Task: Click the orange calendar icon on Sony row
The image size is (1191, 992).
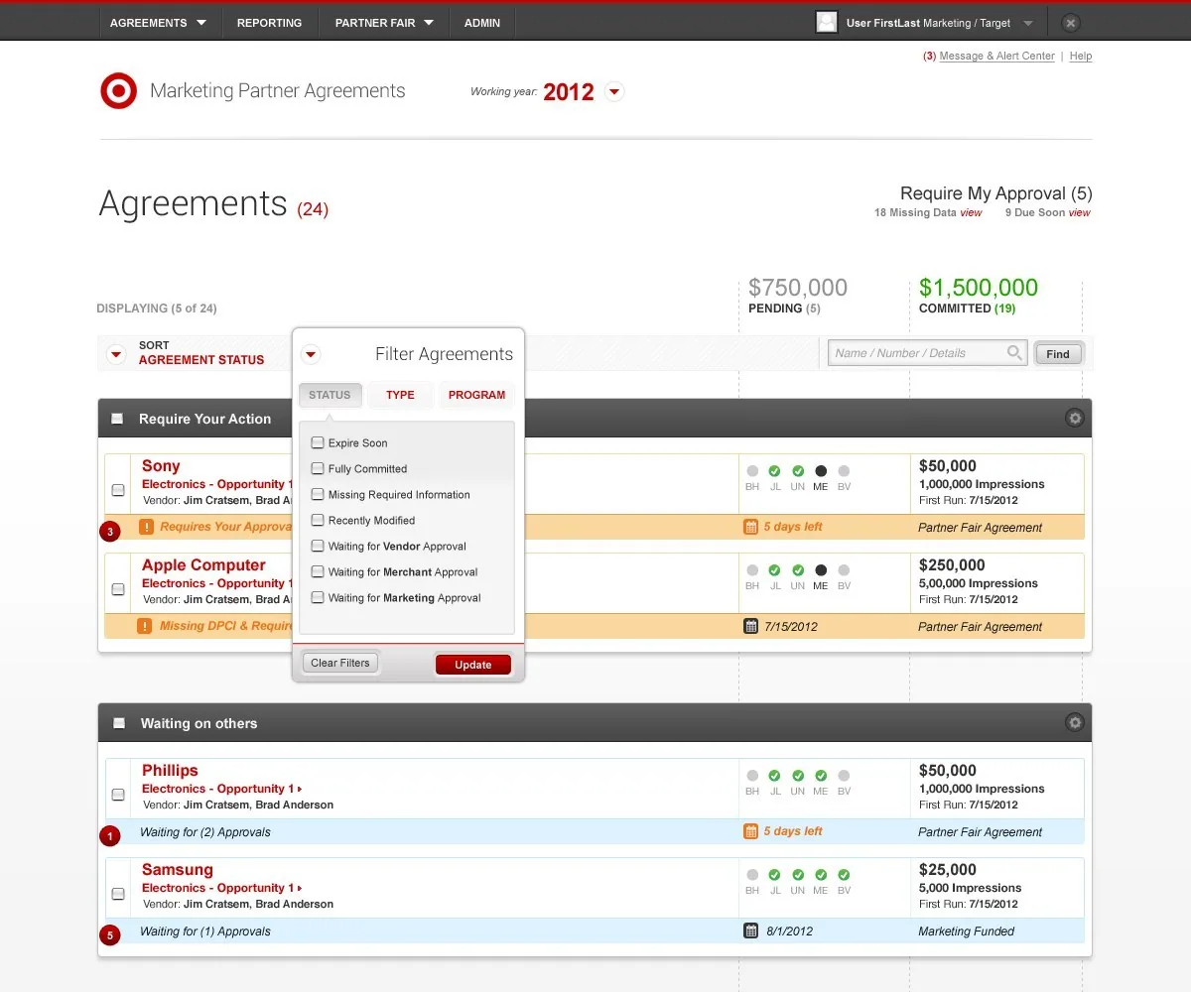Action: click(750, 527)
